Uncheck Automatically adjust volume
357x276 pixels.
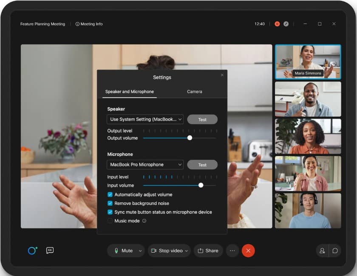tap(110, 195)
